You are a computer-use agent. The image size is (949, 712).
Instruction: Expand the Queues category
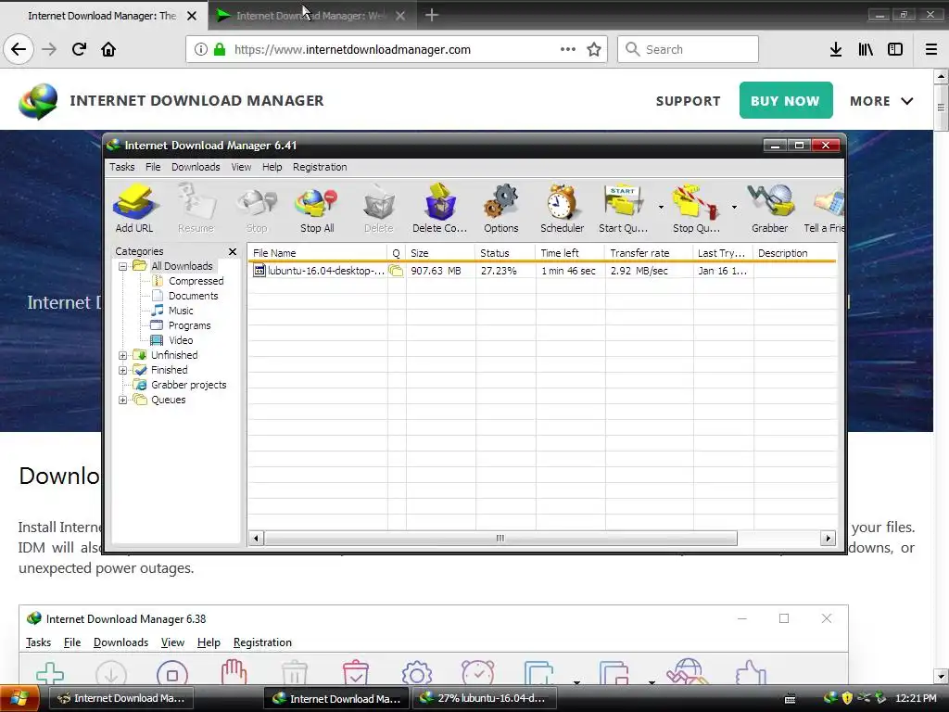123,400
